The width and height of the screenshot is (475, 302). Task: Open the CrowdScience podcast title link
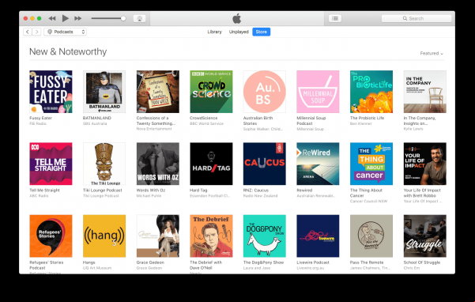tap(203, 118)
